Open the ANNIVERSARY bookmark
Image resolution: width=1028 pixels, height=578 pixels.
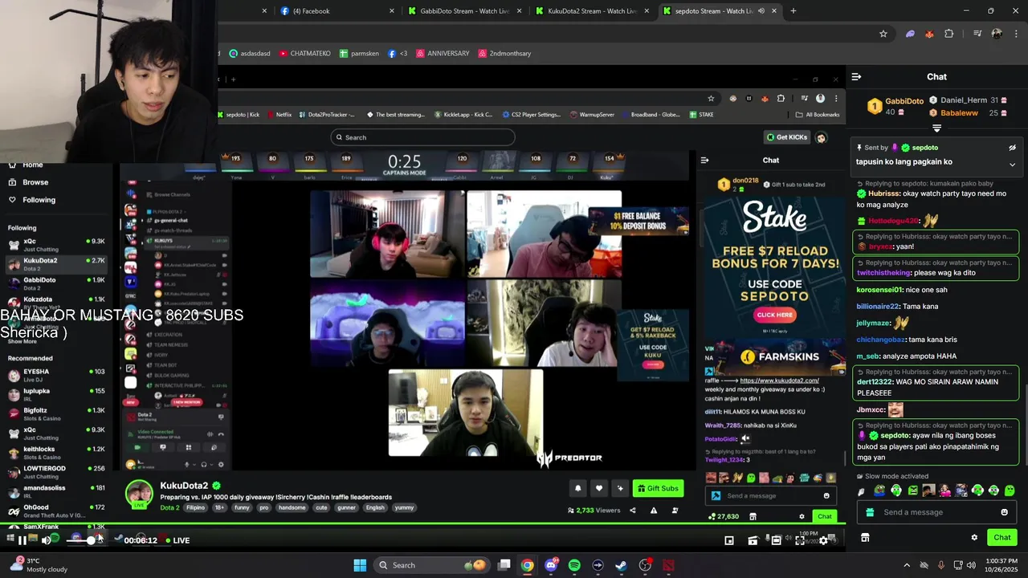(443, 54)
